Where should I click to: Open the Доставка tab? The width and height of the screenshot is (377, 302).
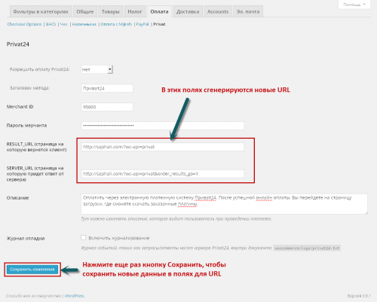point(188,11)
